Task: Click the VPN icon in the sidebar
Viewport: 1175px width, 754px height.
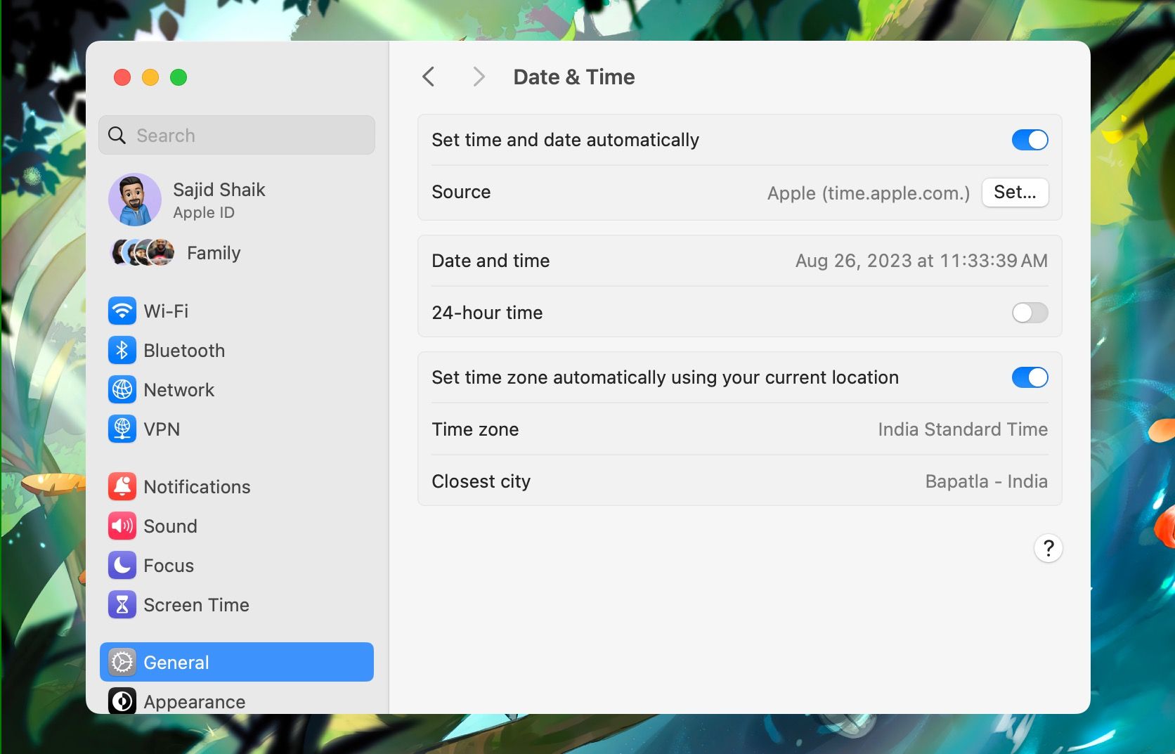Action: (x=122, y=429)
